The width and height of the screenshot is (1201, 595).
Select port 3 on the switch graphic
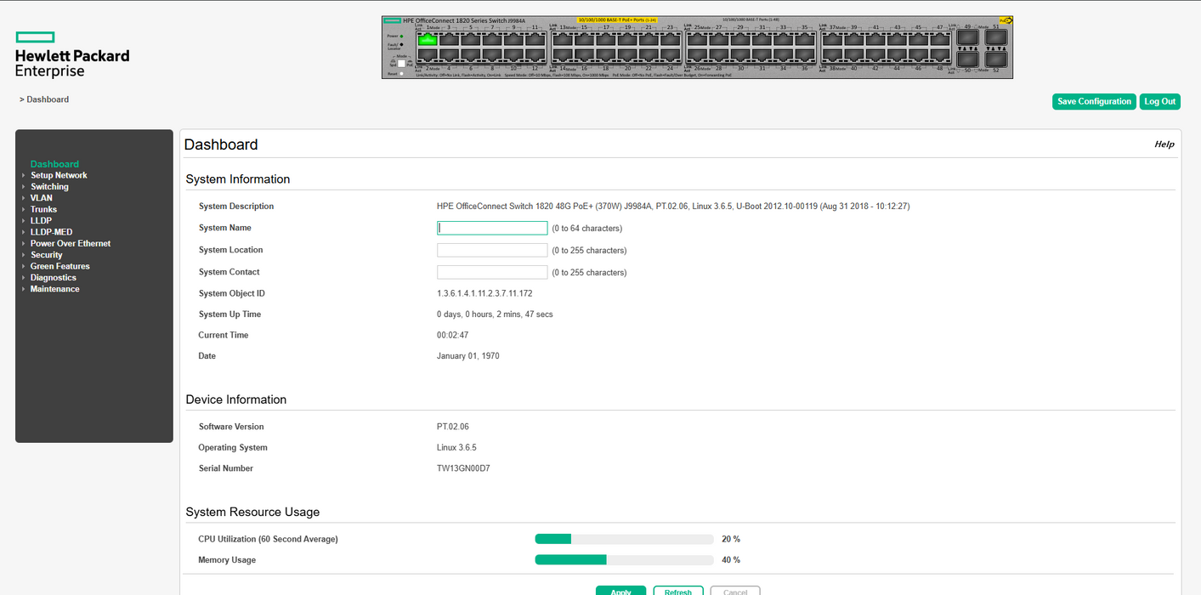(450, 39)
